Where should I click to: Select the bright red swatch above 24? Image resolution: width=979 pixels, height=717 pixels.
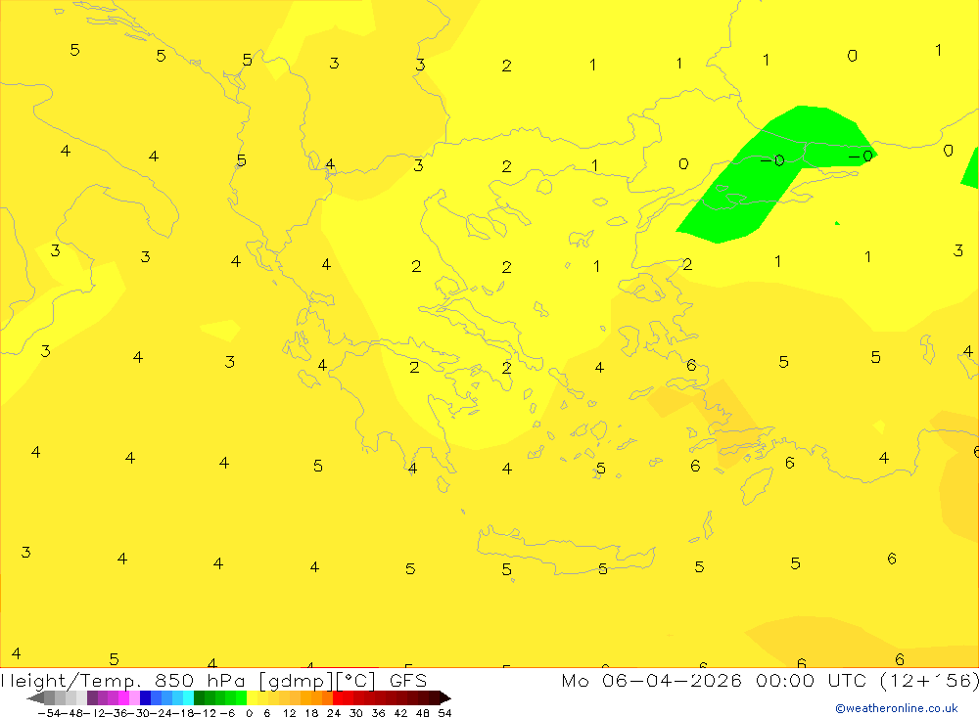click(338, 698)
